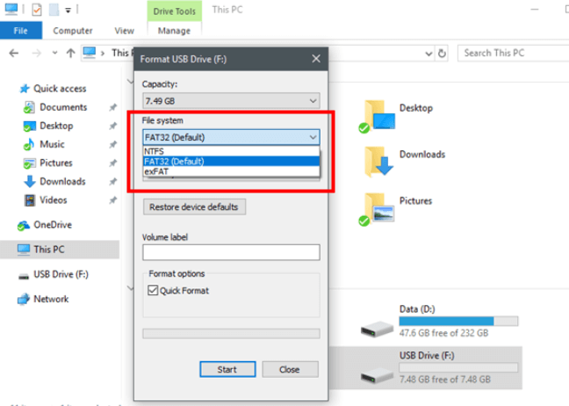569x406 pixels.
Task: Collapse the Devices and drives group chevron
Action: 130,288
